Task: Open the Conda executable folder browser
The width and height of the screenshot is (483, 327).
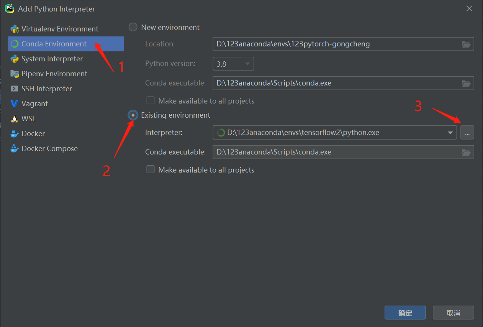Action: (x=466, y=152)
